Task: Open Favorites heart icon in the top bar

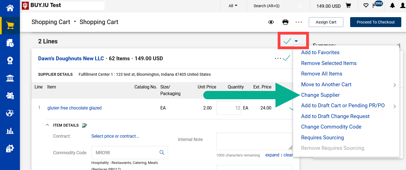Action: 366,6
